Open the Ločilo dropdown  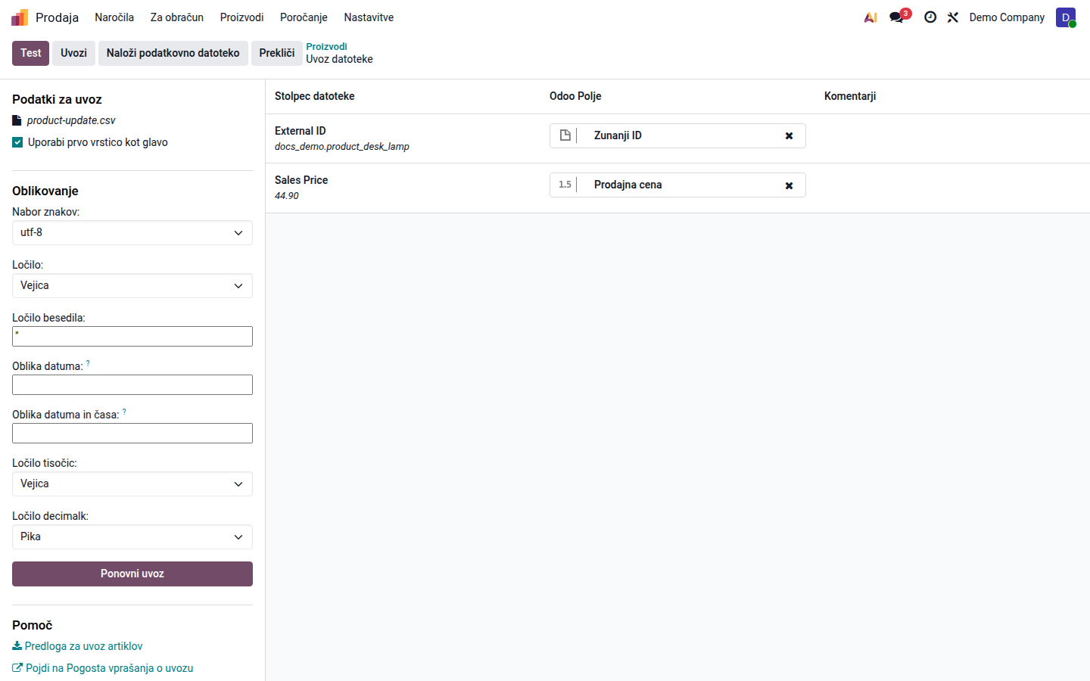coord(132,286)
